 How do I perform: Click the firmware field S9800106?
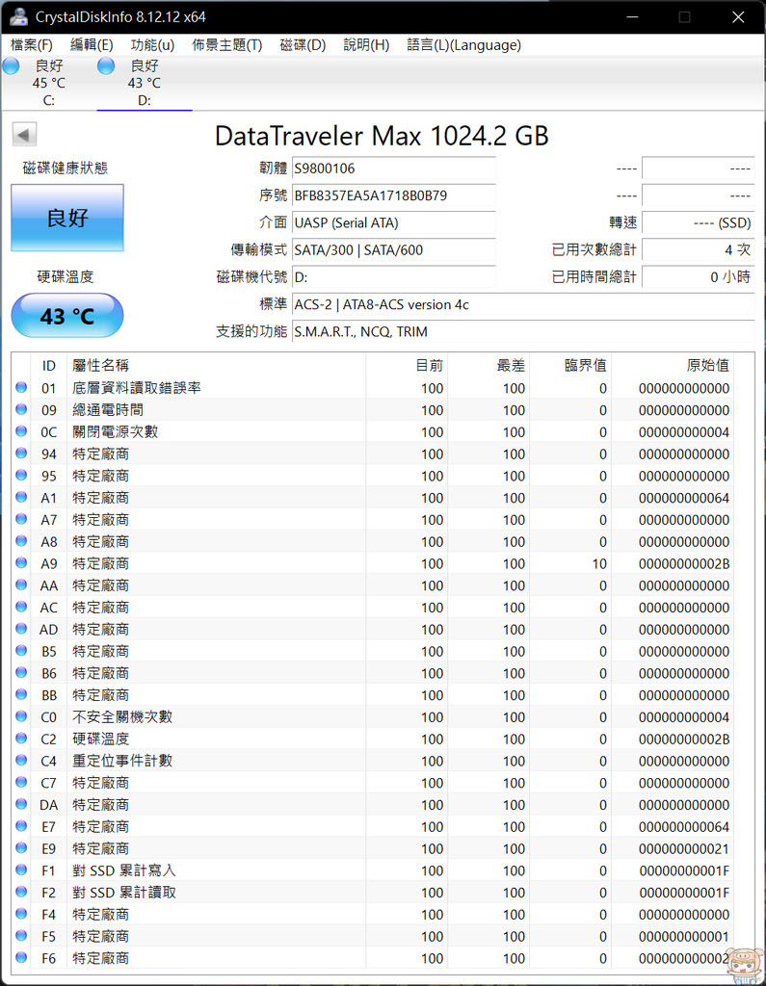(x=394, y=169)
